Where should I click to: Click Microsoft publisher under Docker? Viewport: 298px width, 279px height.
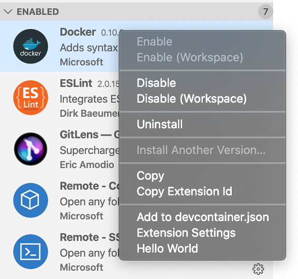tap(82, 62)
